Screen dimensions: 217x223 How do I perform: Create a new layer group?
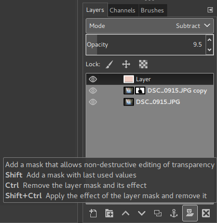(109, 213)
